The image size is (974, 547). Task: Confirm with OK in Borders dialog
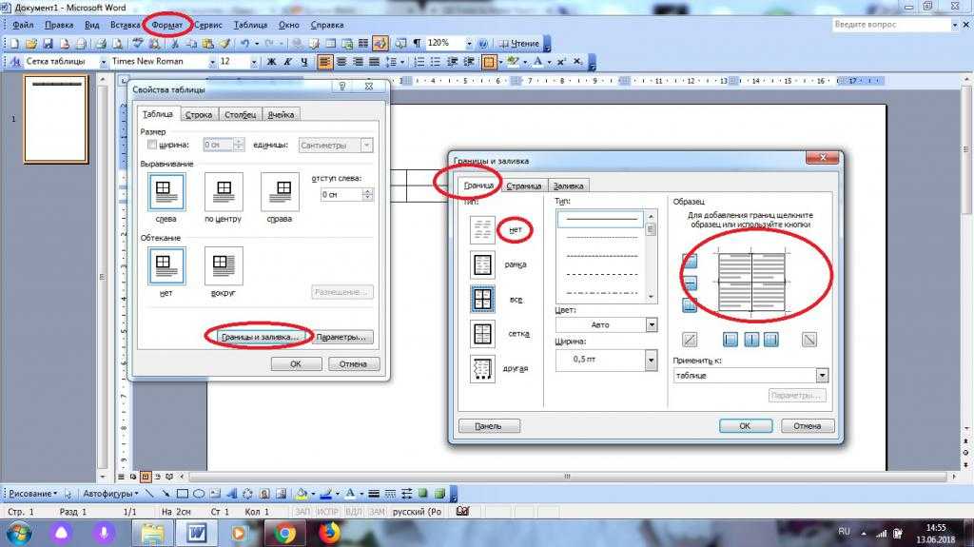pos(746,426)
